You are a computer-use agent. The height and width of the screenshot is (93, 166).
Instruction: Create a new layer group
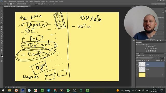[158, 87]
